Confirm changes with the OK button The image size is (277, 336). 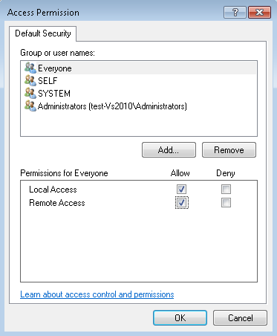pyautogui.click(x=180, y=317)
